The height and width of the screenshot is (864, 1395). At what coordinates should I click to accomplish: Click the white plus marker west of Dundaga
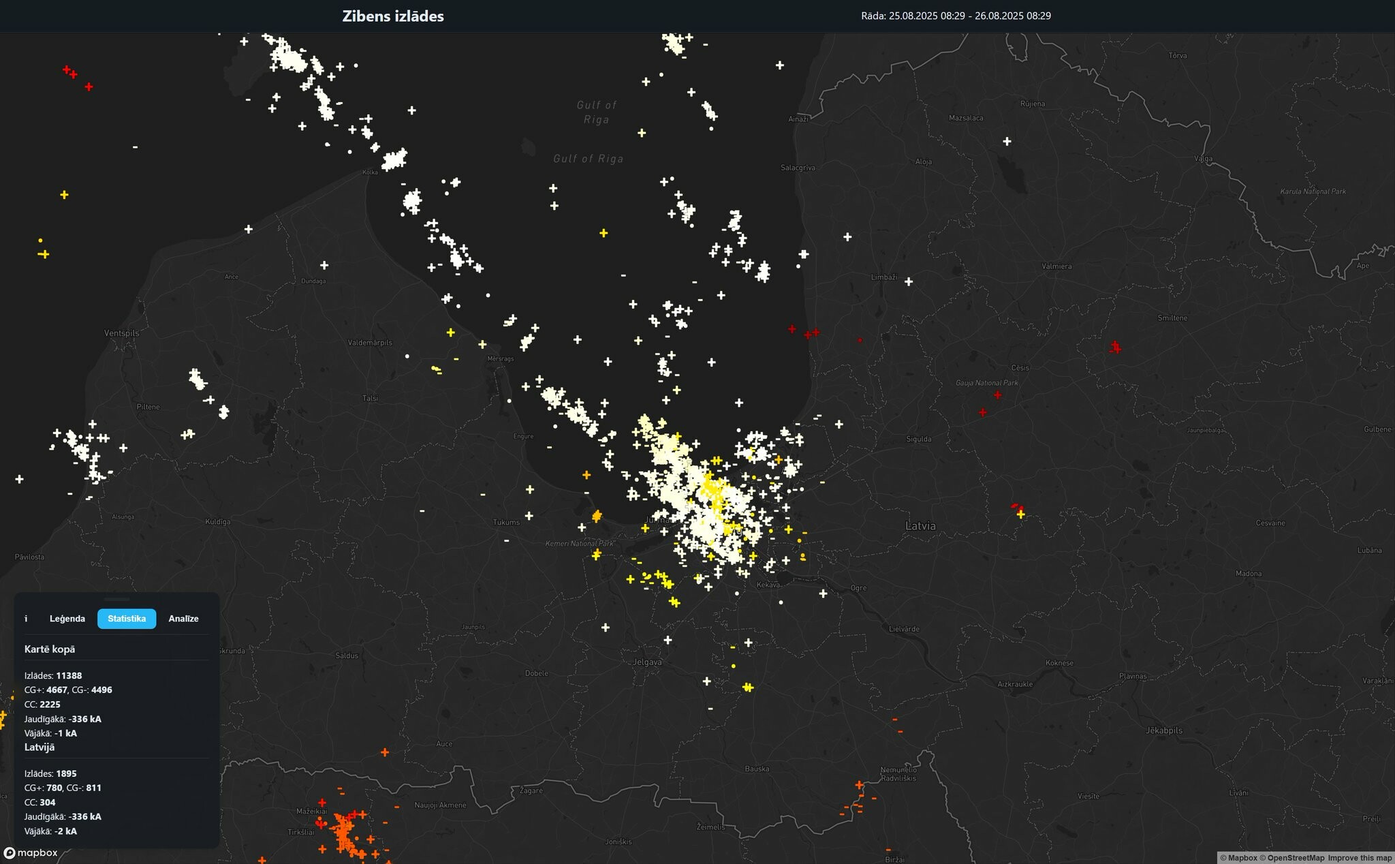pos(249,229)
